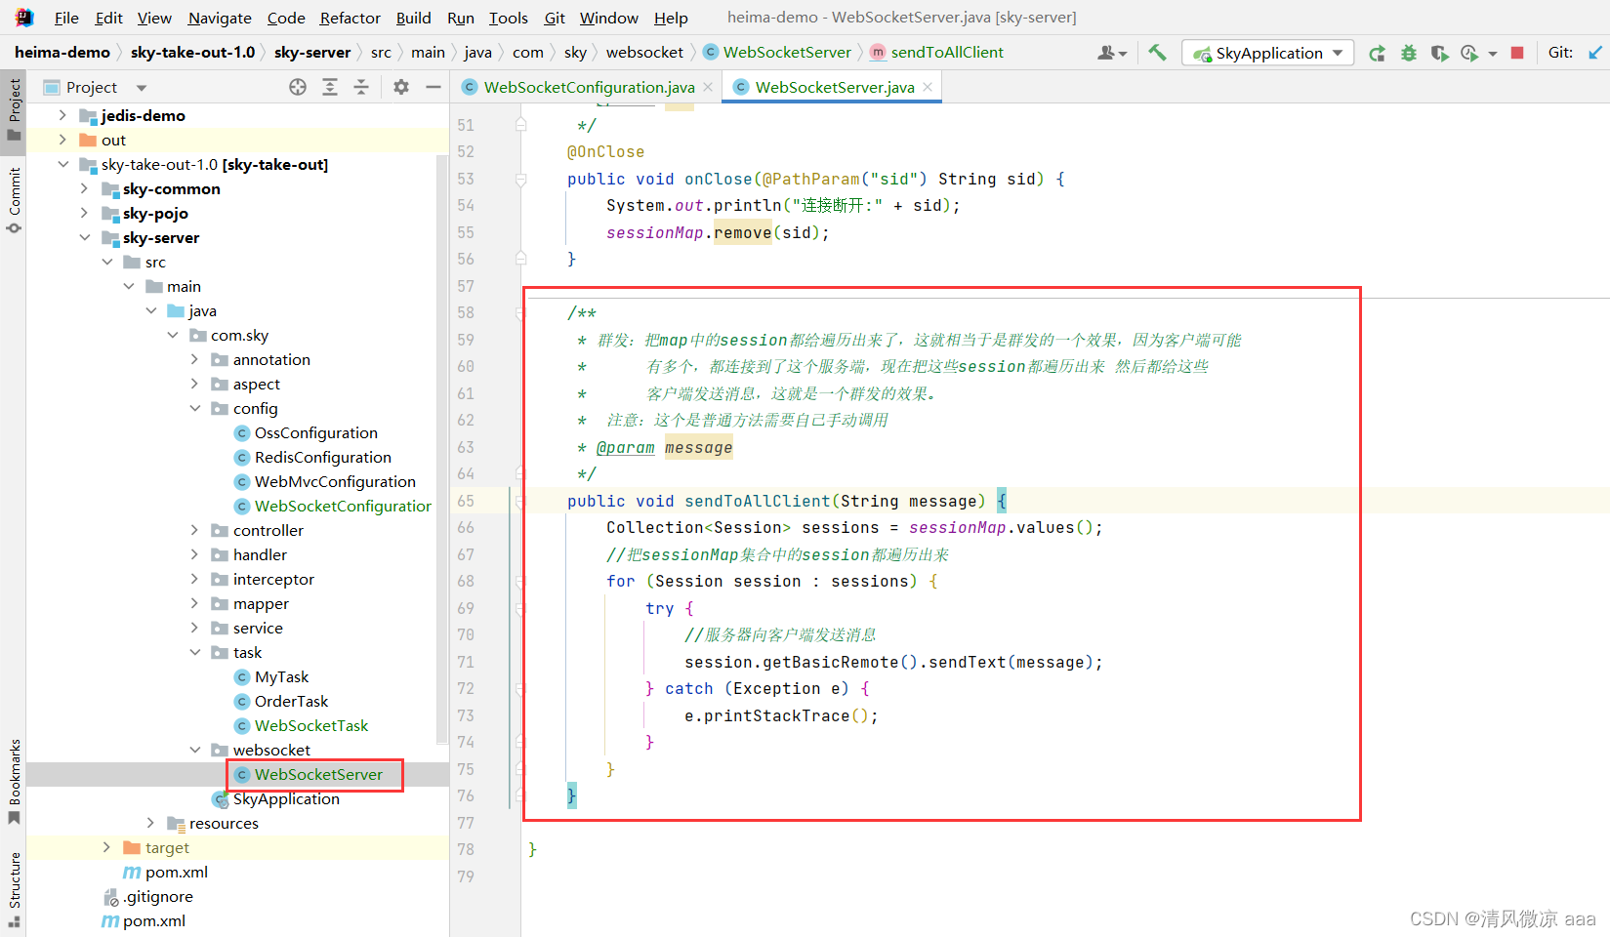This screenshot has width=1610, height=937.
Task: Open the profiler run icon
Action: coord(1469,53)
